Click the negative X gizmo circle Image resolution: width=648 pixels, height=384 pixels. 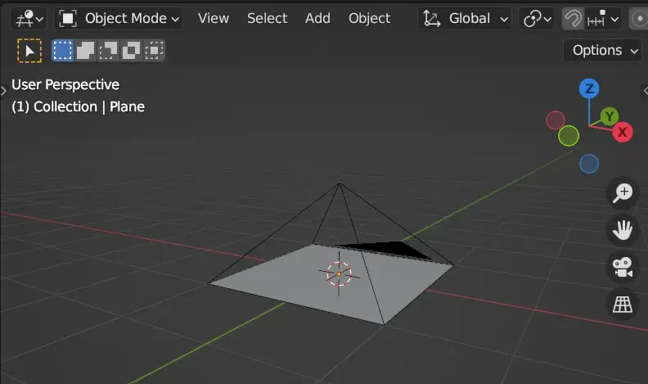[556, 120]
